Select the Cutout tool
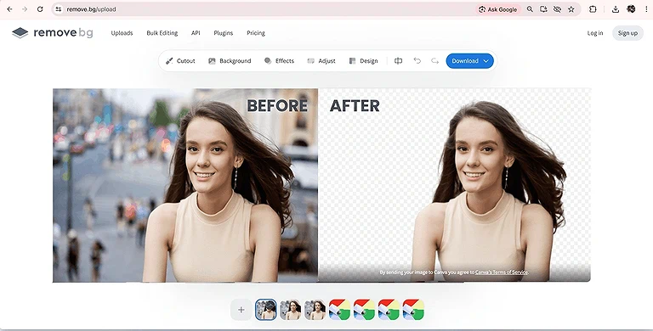Screen dimensions: 653x331 (x=180, y=61)
